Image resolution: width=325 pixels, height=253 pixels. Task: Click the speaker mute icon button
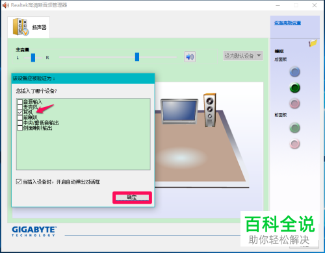(190, 57)
